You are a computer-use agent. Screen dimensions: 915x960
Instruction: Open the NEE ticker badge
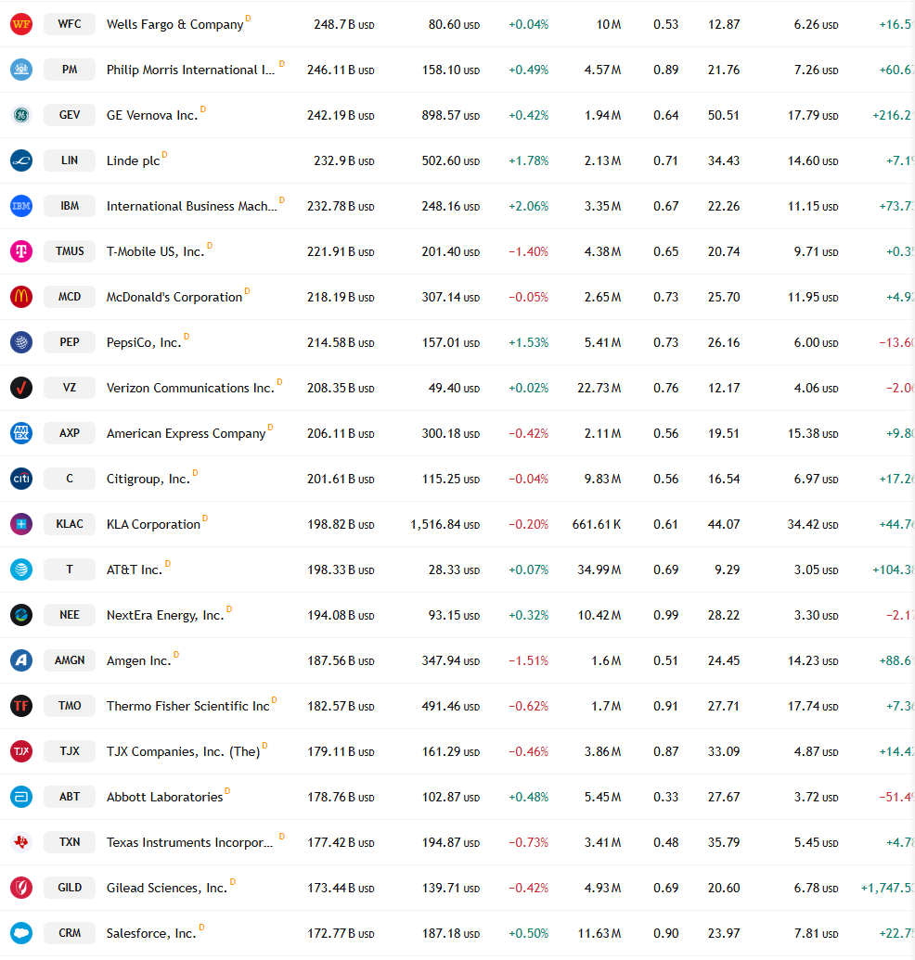(x=70, y=615)
